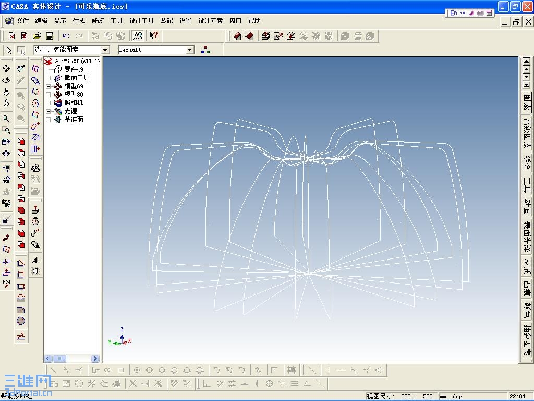Image resolution: width=534 pixels, height=401 pixels.
Task: Expand the 基准面 tree node
Action: pyautogui.click(x=48, y=120)
